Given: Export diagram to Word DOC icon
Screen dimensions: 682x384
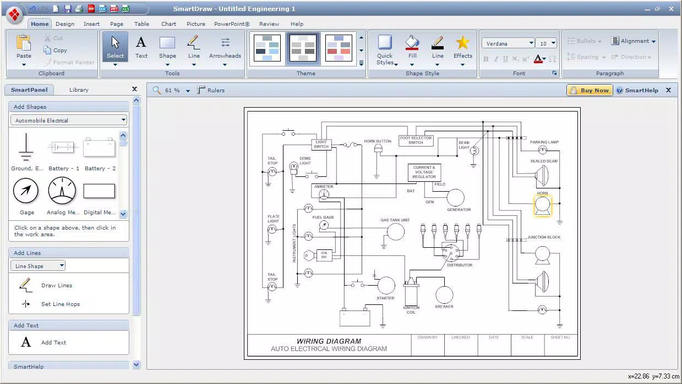Looking at the screenshot, I should 103,9.
